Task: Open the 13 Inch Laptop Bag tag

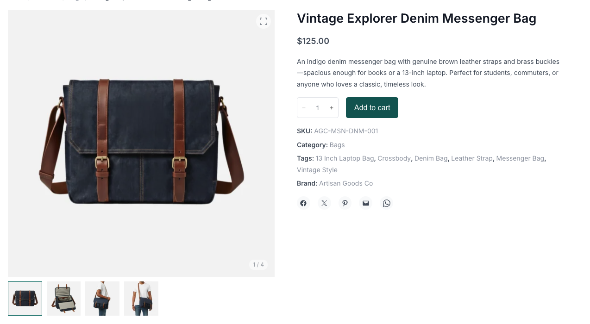Action: pos(345,158)
